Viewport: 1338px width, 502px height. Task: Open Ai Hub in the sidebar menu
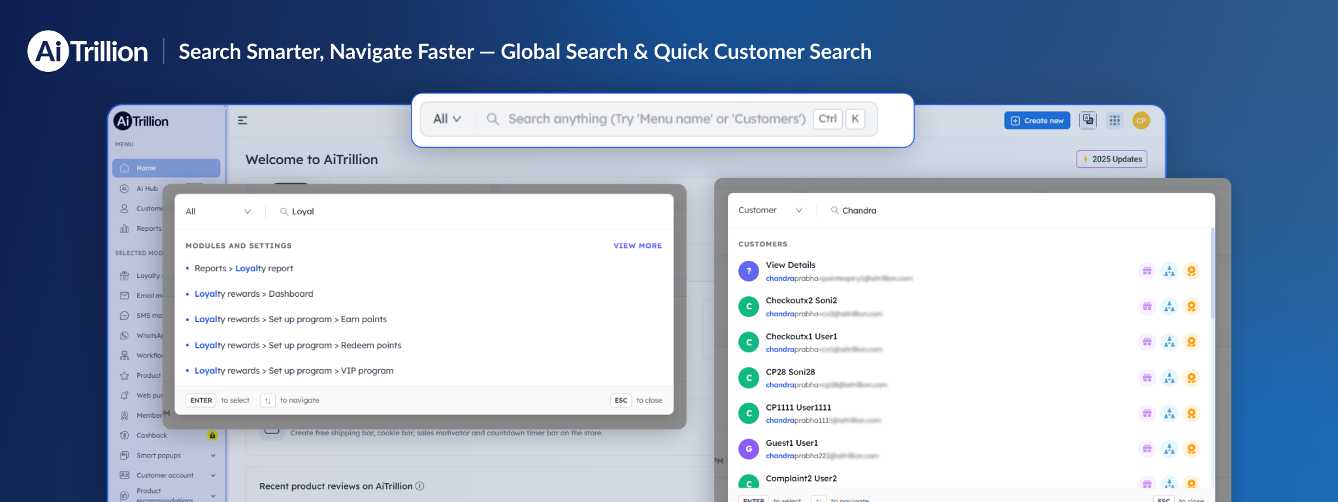[147, 188]
